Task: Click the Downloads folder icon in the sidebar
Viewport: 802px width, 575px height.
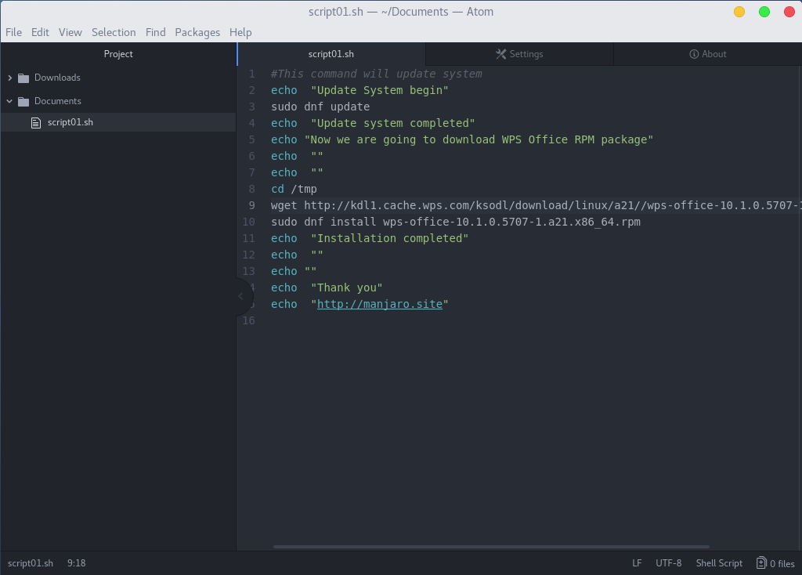Action: click(x=23, y=78)
